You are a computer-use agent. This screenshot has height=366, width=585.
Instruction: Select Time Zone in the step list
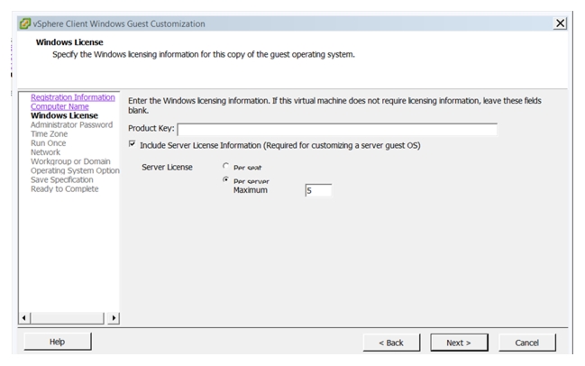[x=50, y=134]
